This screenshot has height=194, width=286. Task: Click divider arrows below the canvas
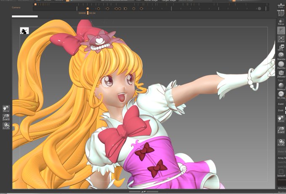pos(143,191)
